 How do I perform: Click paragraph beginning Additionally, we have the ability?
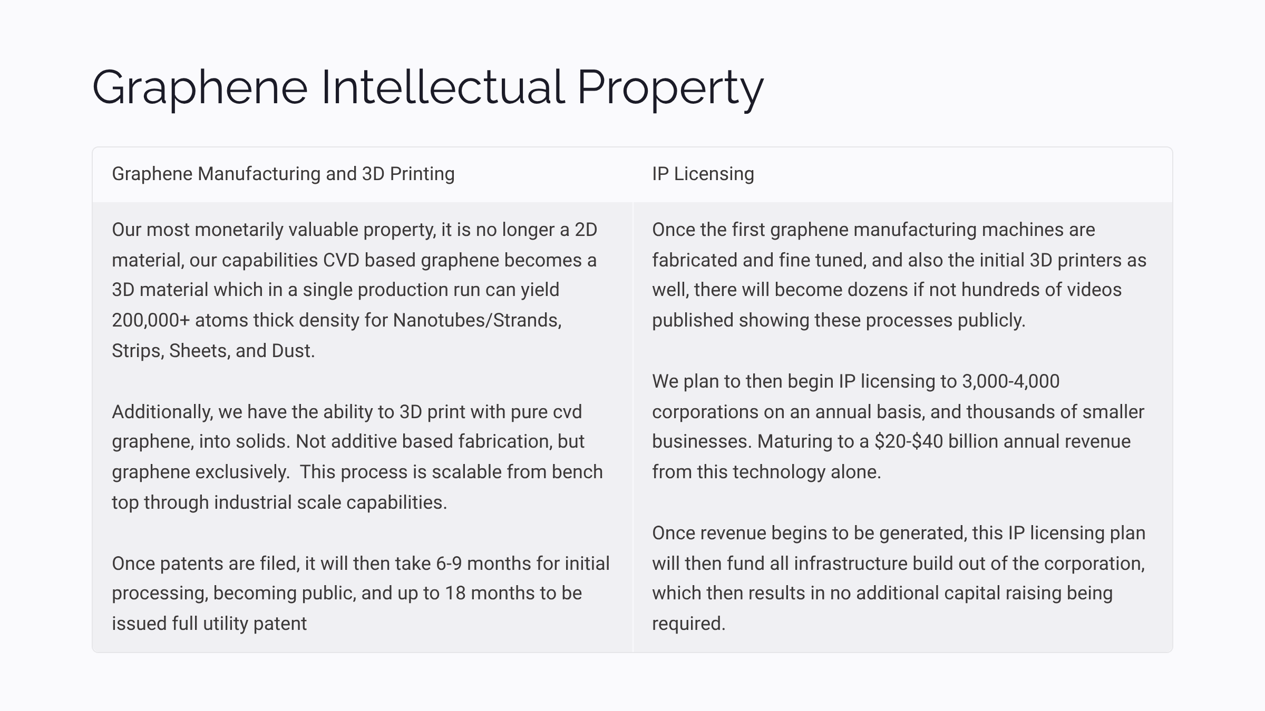coord(357,457)
